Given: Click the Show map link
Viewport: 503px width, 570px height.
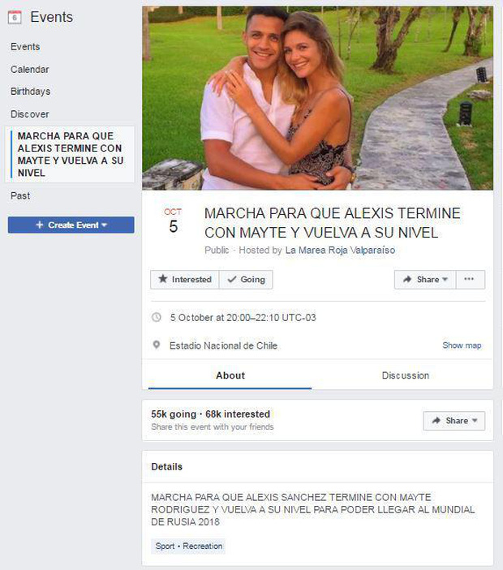Looking at the screenshot, I should coord(462,345).
